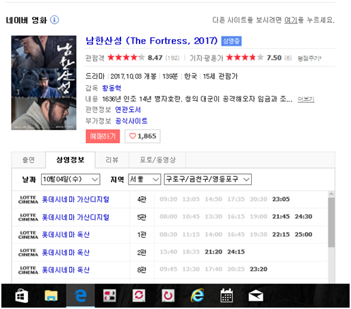Click the showtimes list scrollbar thumb
This screenshot has height=309, width=351.
[331, 222]
